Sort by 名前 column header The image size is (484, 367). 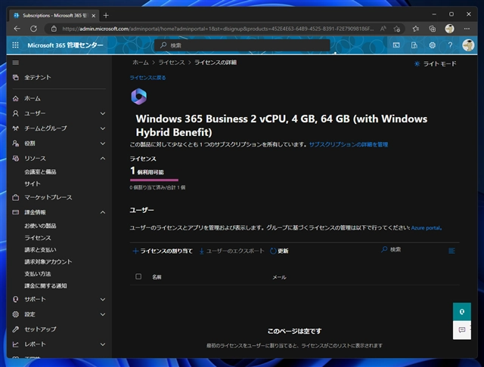tap(157, 277)
